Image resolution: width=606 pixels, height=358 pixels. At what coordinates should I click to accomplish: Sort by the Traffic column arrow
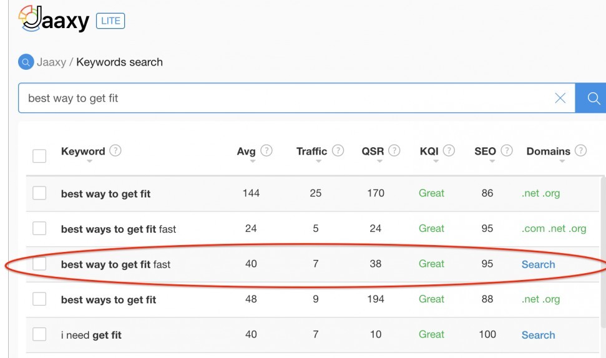click(x=318, y=161)
